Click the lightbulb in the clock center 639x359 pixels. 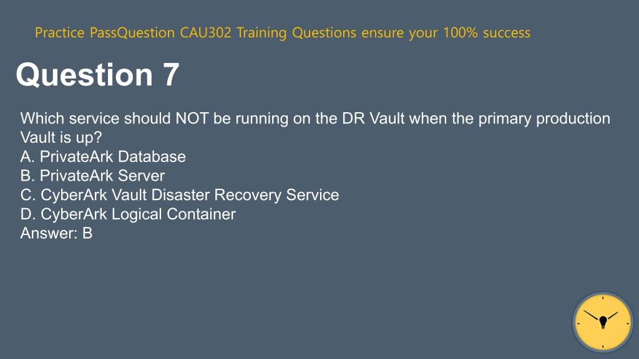click(x=603, y=322)
